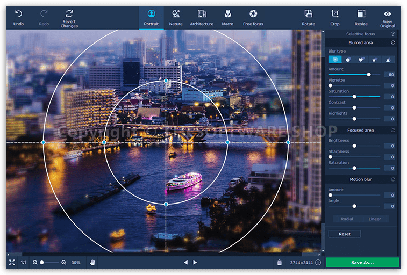Viewport: 407px width, 275px height.
Task: Switch to the Nature focus mode
Action: click(176, 17)
